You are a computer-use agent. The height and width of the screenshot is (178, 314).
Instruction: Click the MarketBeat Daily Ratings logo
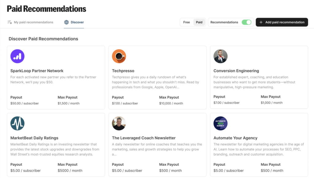click(x=17, y=123)
